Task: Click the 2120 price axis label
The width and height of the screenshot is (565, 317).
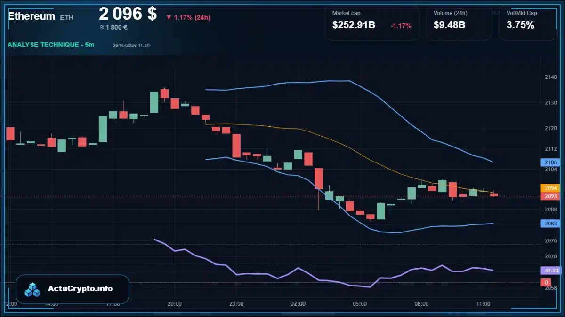Action: click(x=550, y=128)
